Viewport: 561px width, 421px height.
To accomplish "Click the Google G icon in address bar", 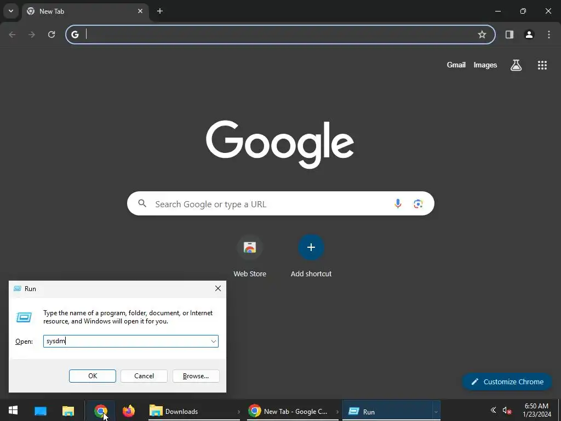I will pyautogui.click(x=75, y=35).
